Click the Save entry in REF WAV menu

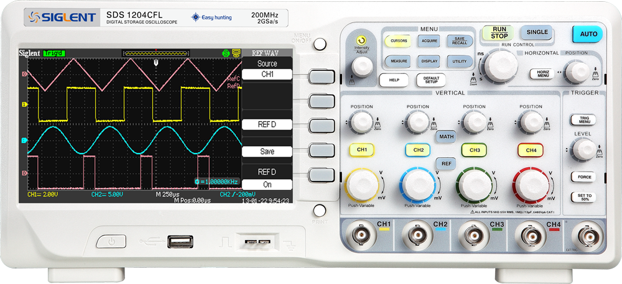point(267,151)
